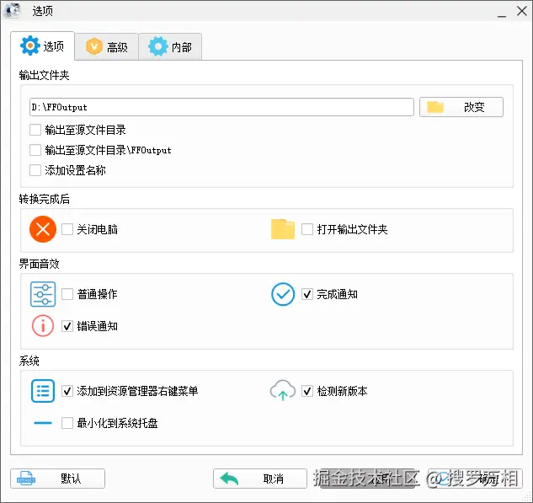Click the 取消 button
Image resolution: width=533 pixels, height=503 pixels.
tap(248, 479)
